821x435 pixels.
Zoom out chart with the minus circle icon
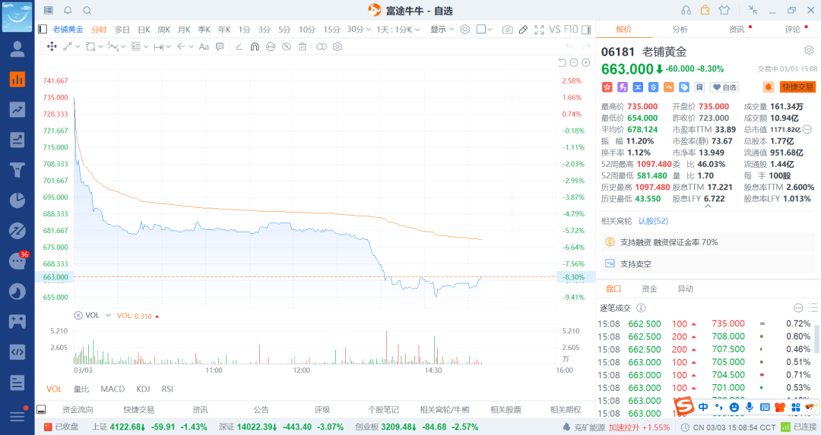574,63
